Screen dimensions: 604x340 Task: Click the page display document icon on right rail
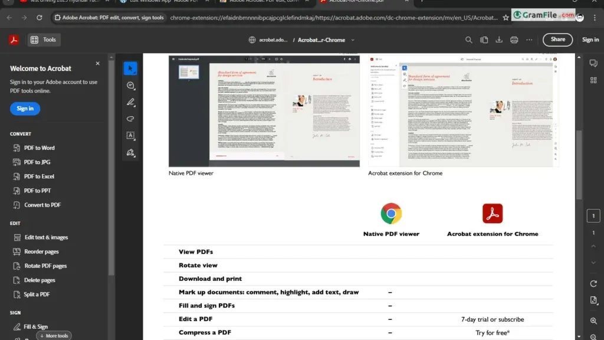pos(593,300)
